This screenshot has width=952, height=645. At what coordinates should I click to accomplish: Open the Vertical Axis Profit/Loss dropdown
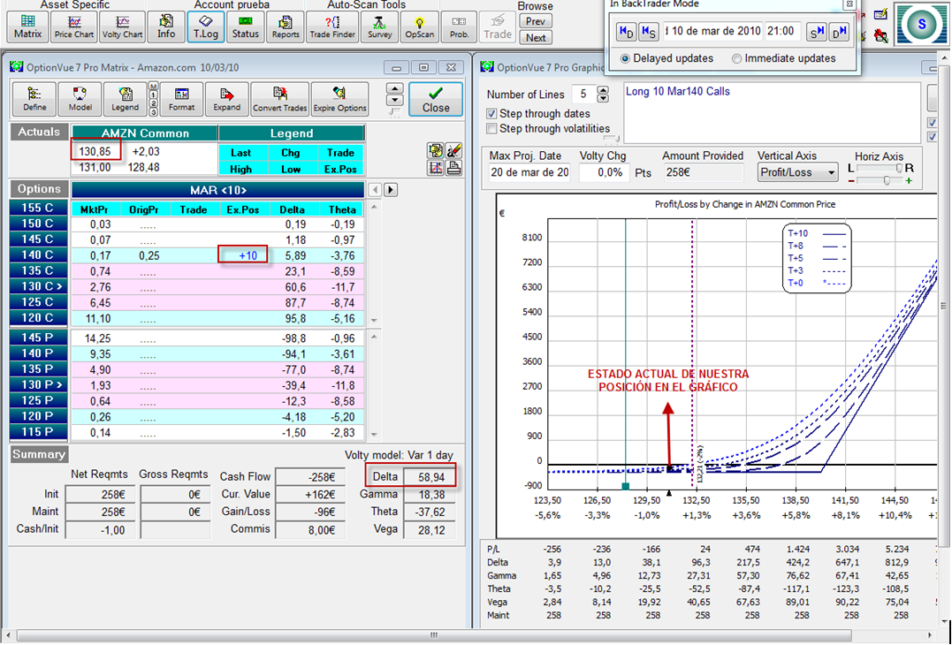[x=797, y=172]
